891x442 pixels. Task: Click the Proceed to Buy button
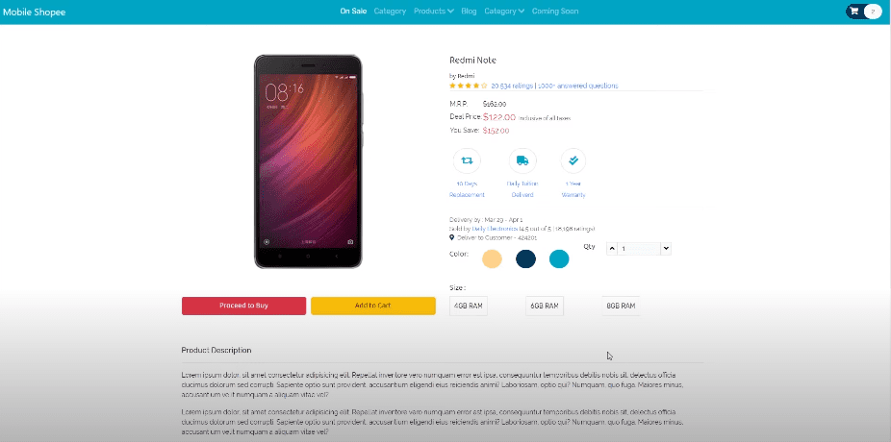click(x=243, y=306)
